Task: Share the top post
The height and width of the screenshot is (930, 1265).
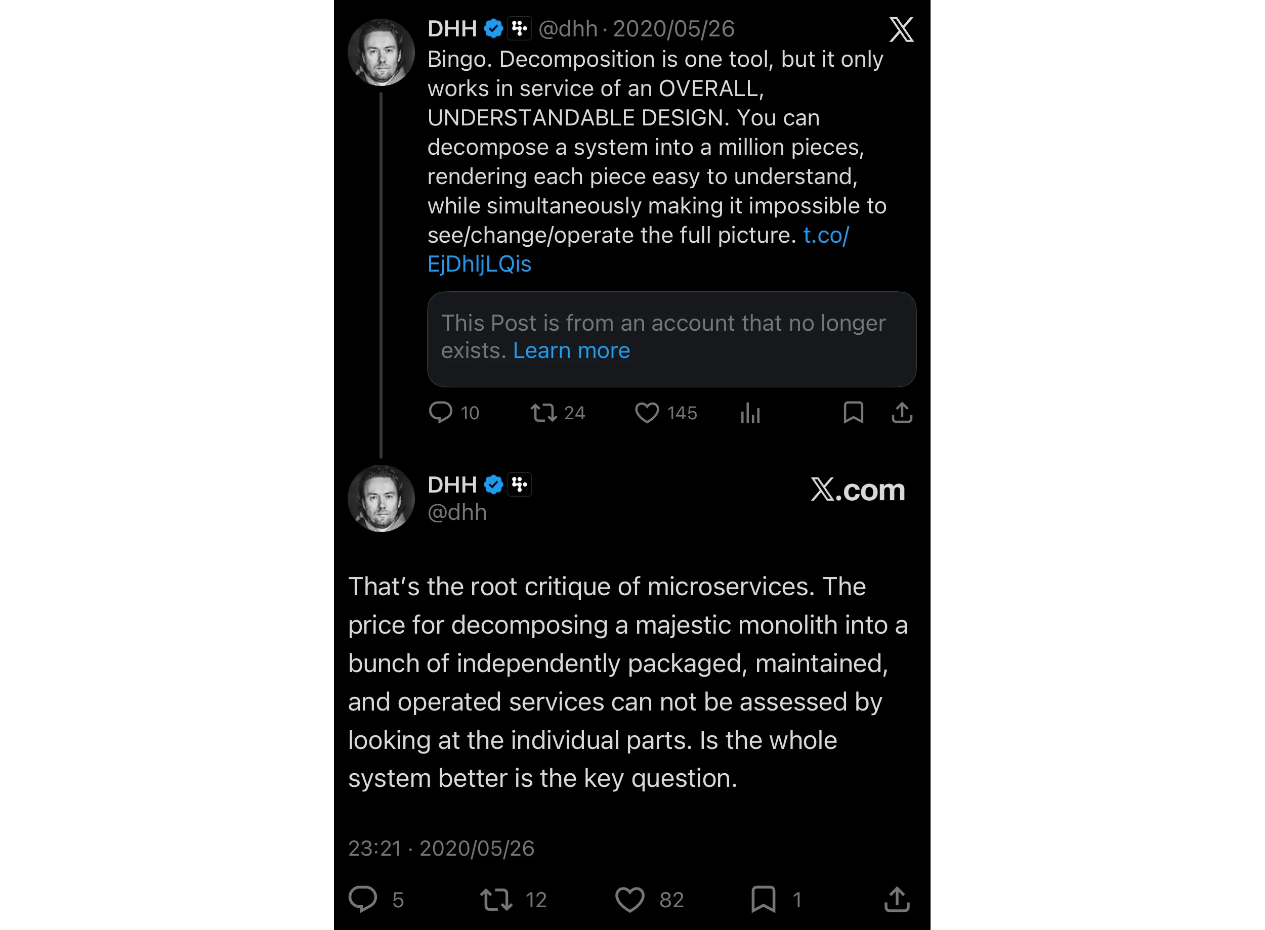Action: coord(902,413)
